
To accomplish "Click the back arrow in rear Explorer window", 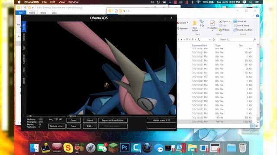I will [x=19, y=36].
